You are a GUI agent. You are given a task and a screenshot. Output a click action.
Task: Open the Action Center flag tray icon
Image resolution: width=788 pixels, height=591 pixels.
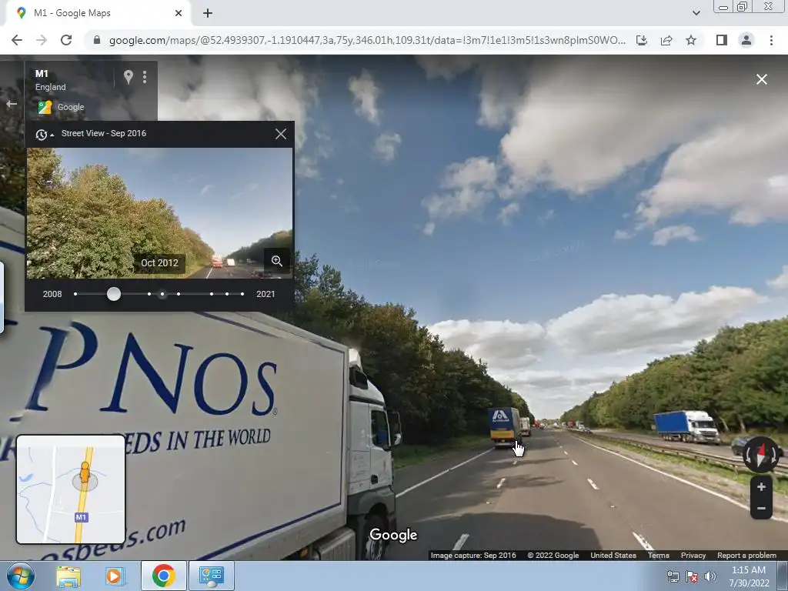692,576
